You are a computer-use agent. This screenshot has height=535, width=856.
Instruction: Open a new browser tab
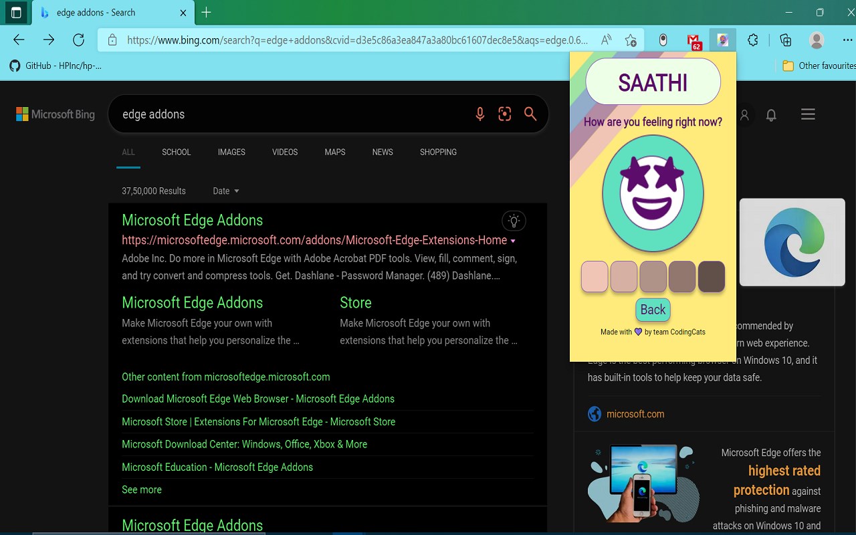point(206,13)
